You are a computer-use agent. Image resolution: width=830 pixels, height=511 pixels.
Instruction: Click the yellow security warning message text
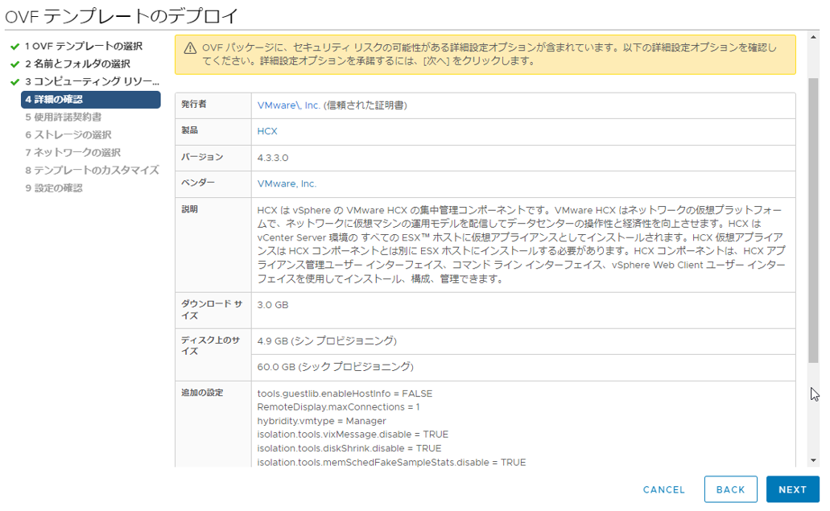(489, 55)
